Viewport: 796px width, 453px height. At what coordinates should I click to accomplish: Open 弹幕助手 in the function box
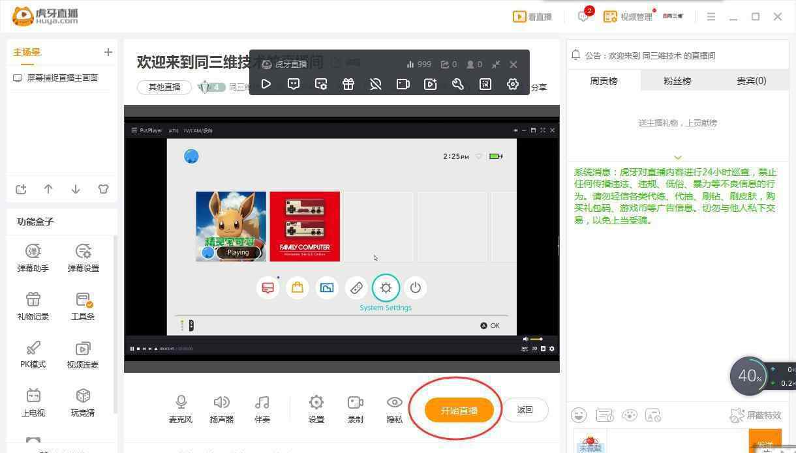point(33,252)
